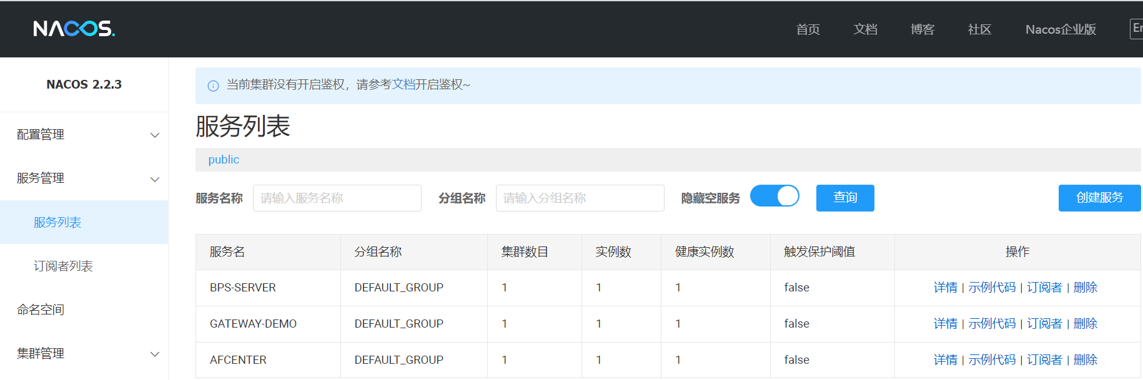
Task: Click the info icon in the alert banner
Action: pyautogui.click(x=213, y=85)
